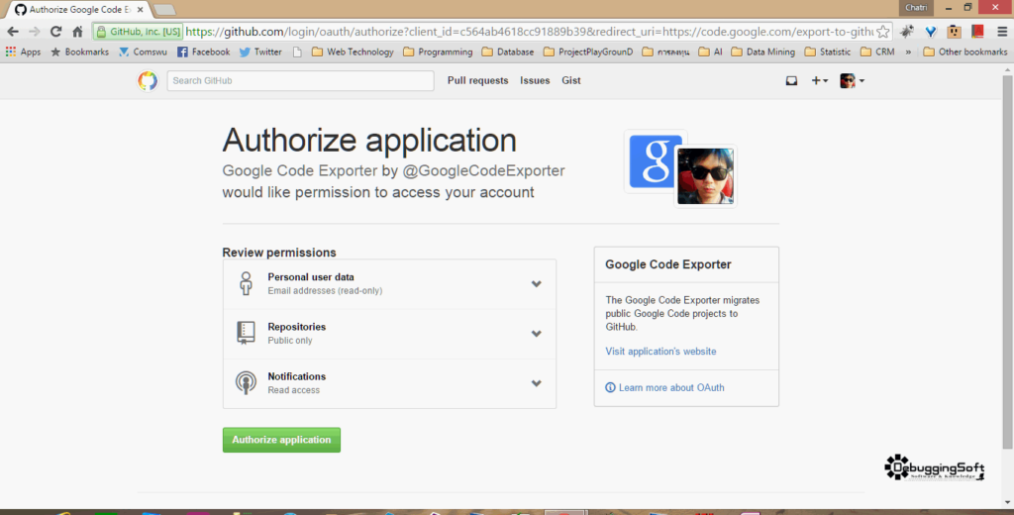Click the Personal user data person icon

click(246, 284)
